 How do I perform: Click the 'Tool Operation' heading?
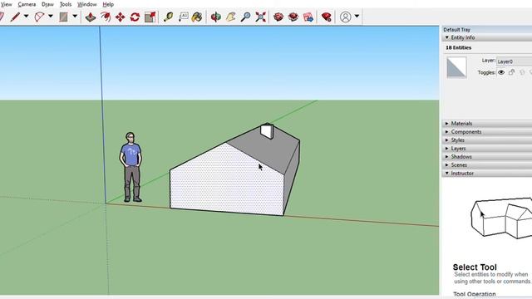coord(475,294)
